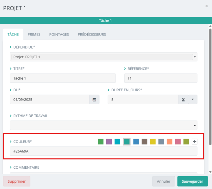Choose the yellow color swatch
The image size is (212, 189).
[153, 142]
